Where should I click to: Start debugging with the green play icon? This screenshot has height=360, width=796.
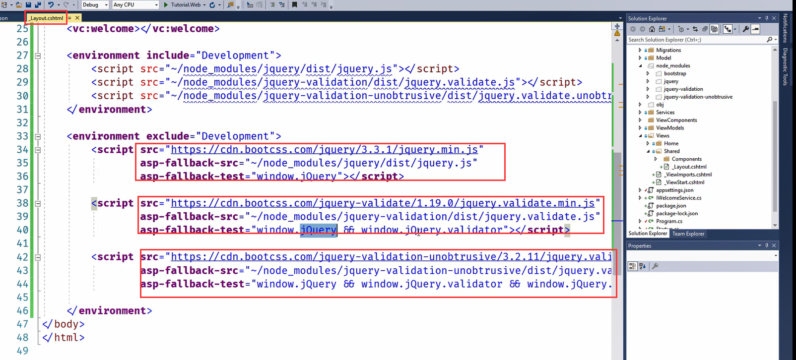pyautogui.click(x=166, y=4)
